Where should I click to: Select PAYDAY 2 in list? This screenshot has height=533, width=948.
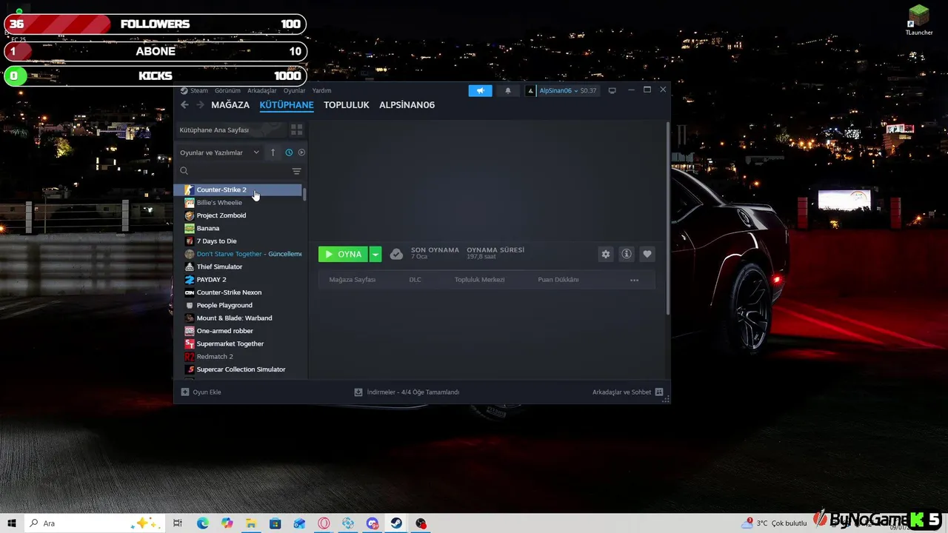coord(238,280)
